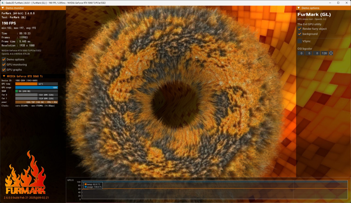Click the 'FurMark (GL)' heading in Demo options

pyautogui.click(x=314, y=14)
